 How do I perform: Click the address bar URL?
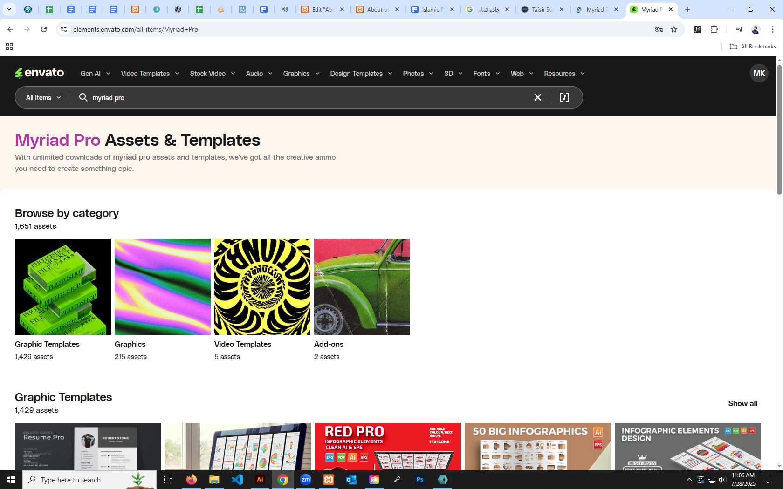(x=136, y=29)
